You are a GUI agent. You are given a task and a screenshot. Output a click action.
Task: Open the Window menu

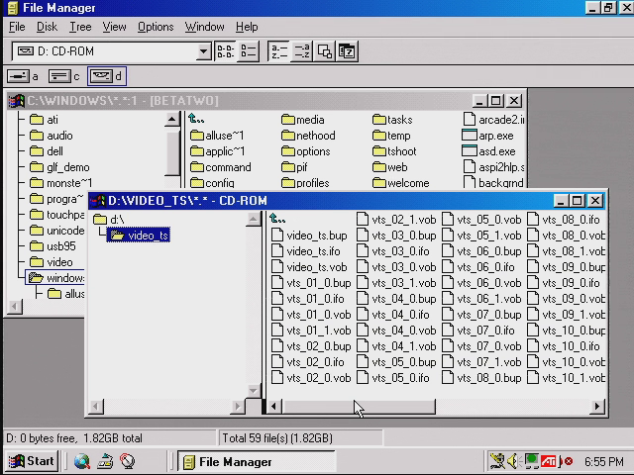coord(205,27)
